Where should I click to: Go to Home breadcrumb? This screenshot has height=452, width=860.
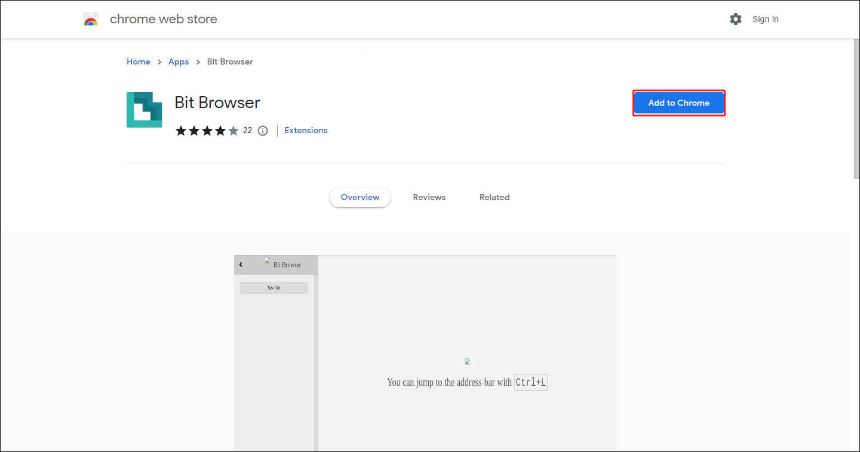pyautogui.click(x=139, y=62)
